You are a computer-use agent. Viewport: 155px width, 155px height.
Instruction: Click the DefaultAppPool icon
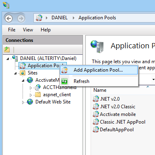pyautogui.click(x=96, y=130)
